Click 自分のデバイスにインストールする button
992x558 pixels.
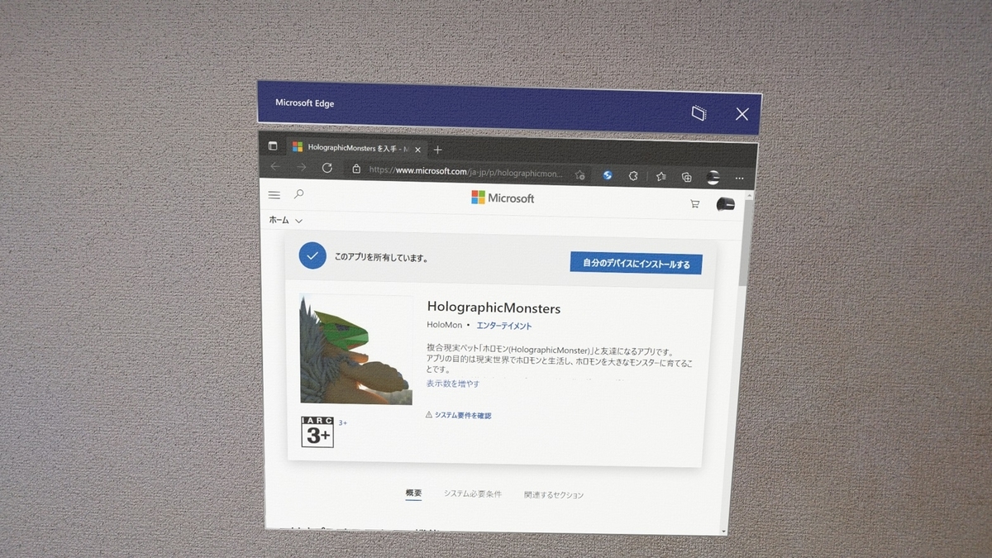coord(636,264)
